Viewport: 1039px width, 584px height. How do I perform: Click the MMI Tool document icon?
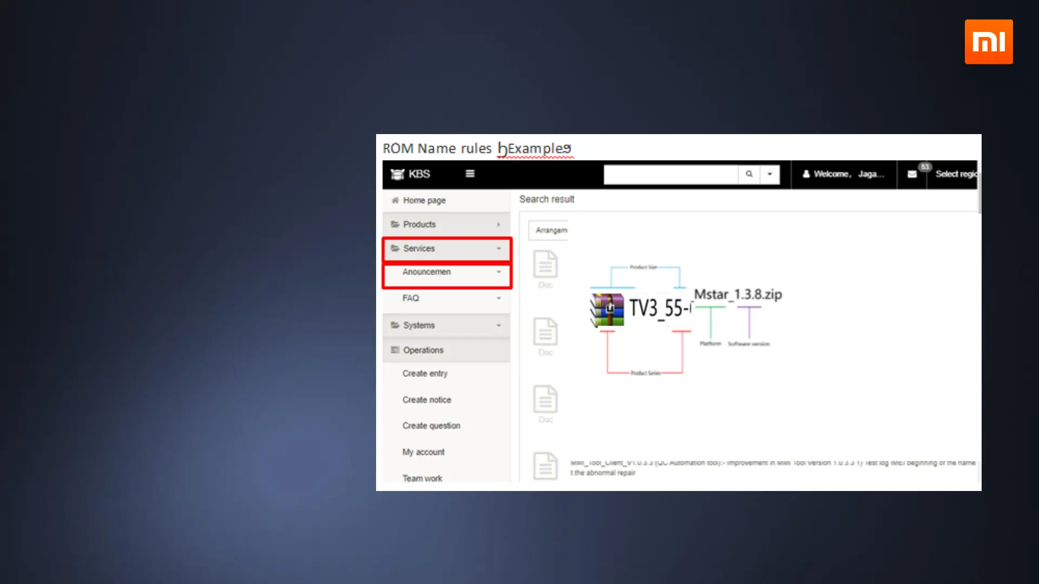pos(545,466)
